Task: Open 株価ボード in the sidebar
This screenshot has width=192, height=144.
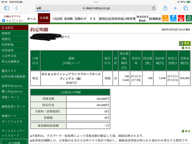Action: click(9, 116)
